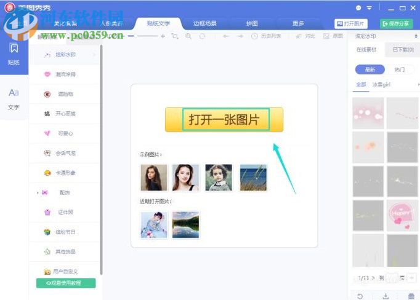
Task: Switch to 已下载 downloaded tab
Action: click(403, 50)
